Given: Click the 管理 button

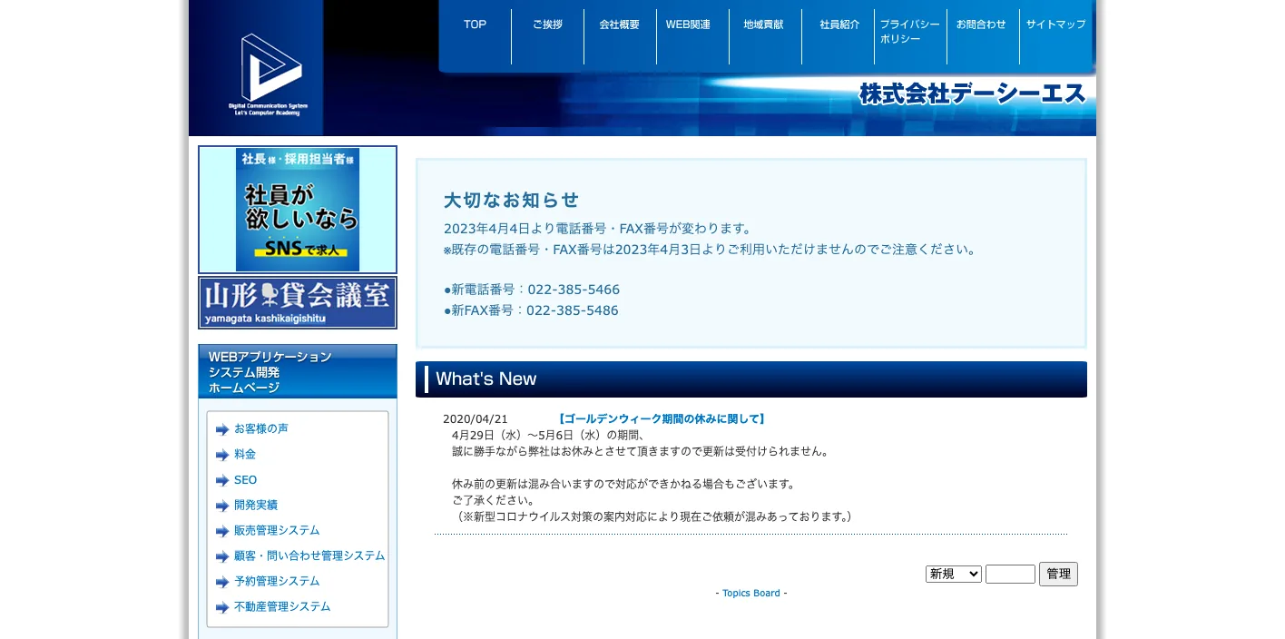Looking at the screenshot, I should click(1058, 574).
